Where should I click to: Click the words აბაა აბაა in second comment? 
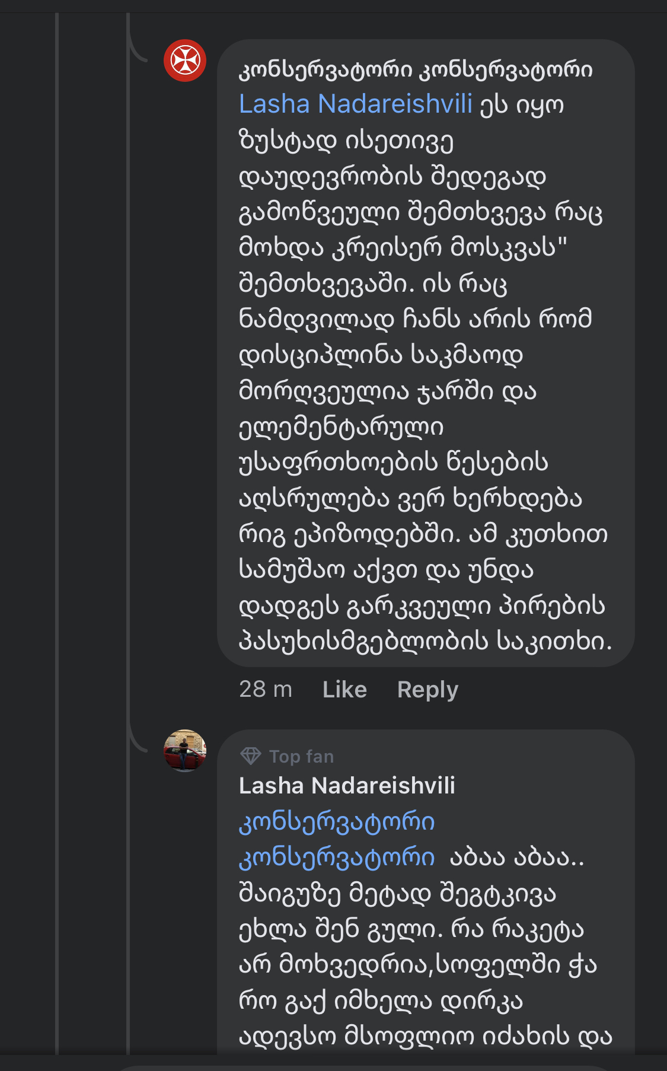click(517, 858)
